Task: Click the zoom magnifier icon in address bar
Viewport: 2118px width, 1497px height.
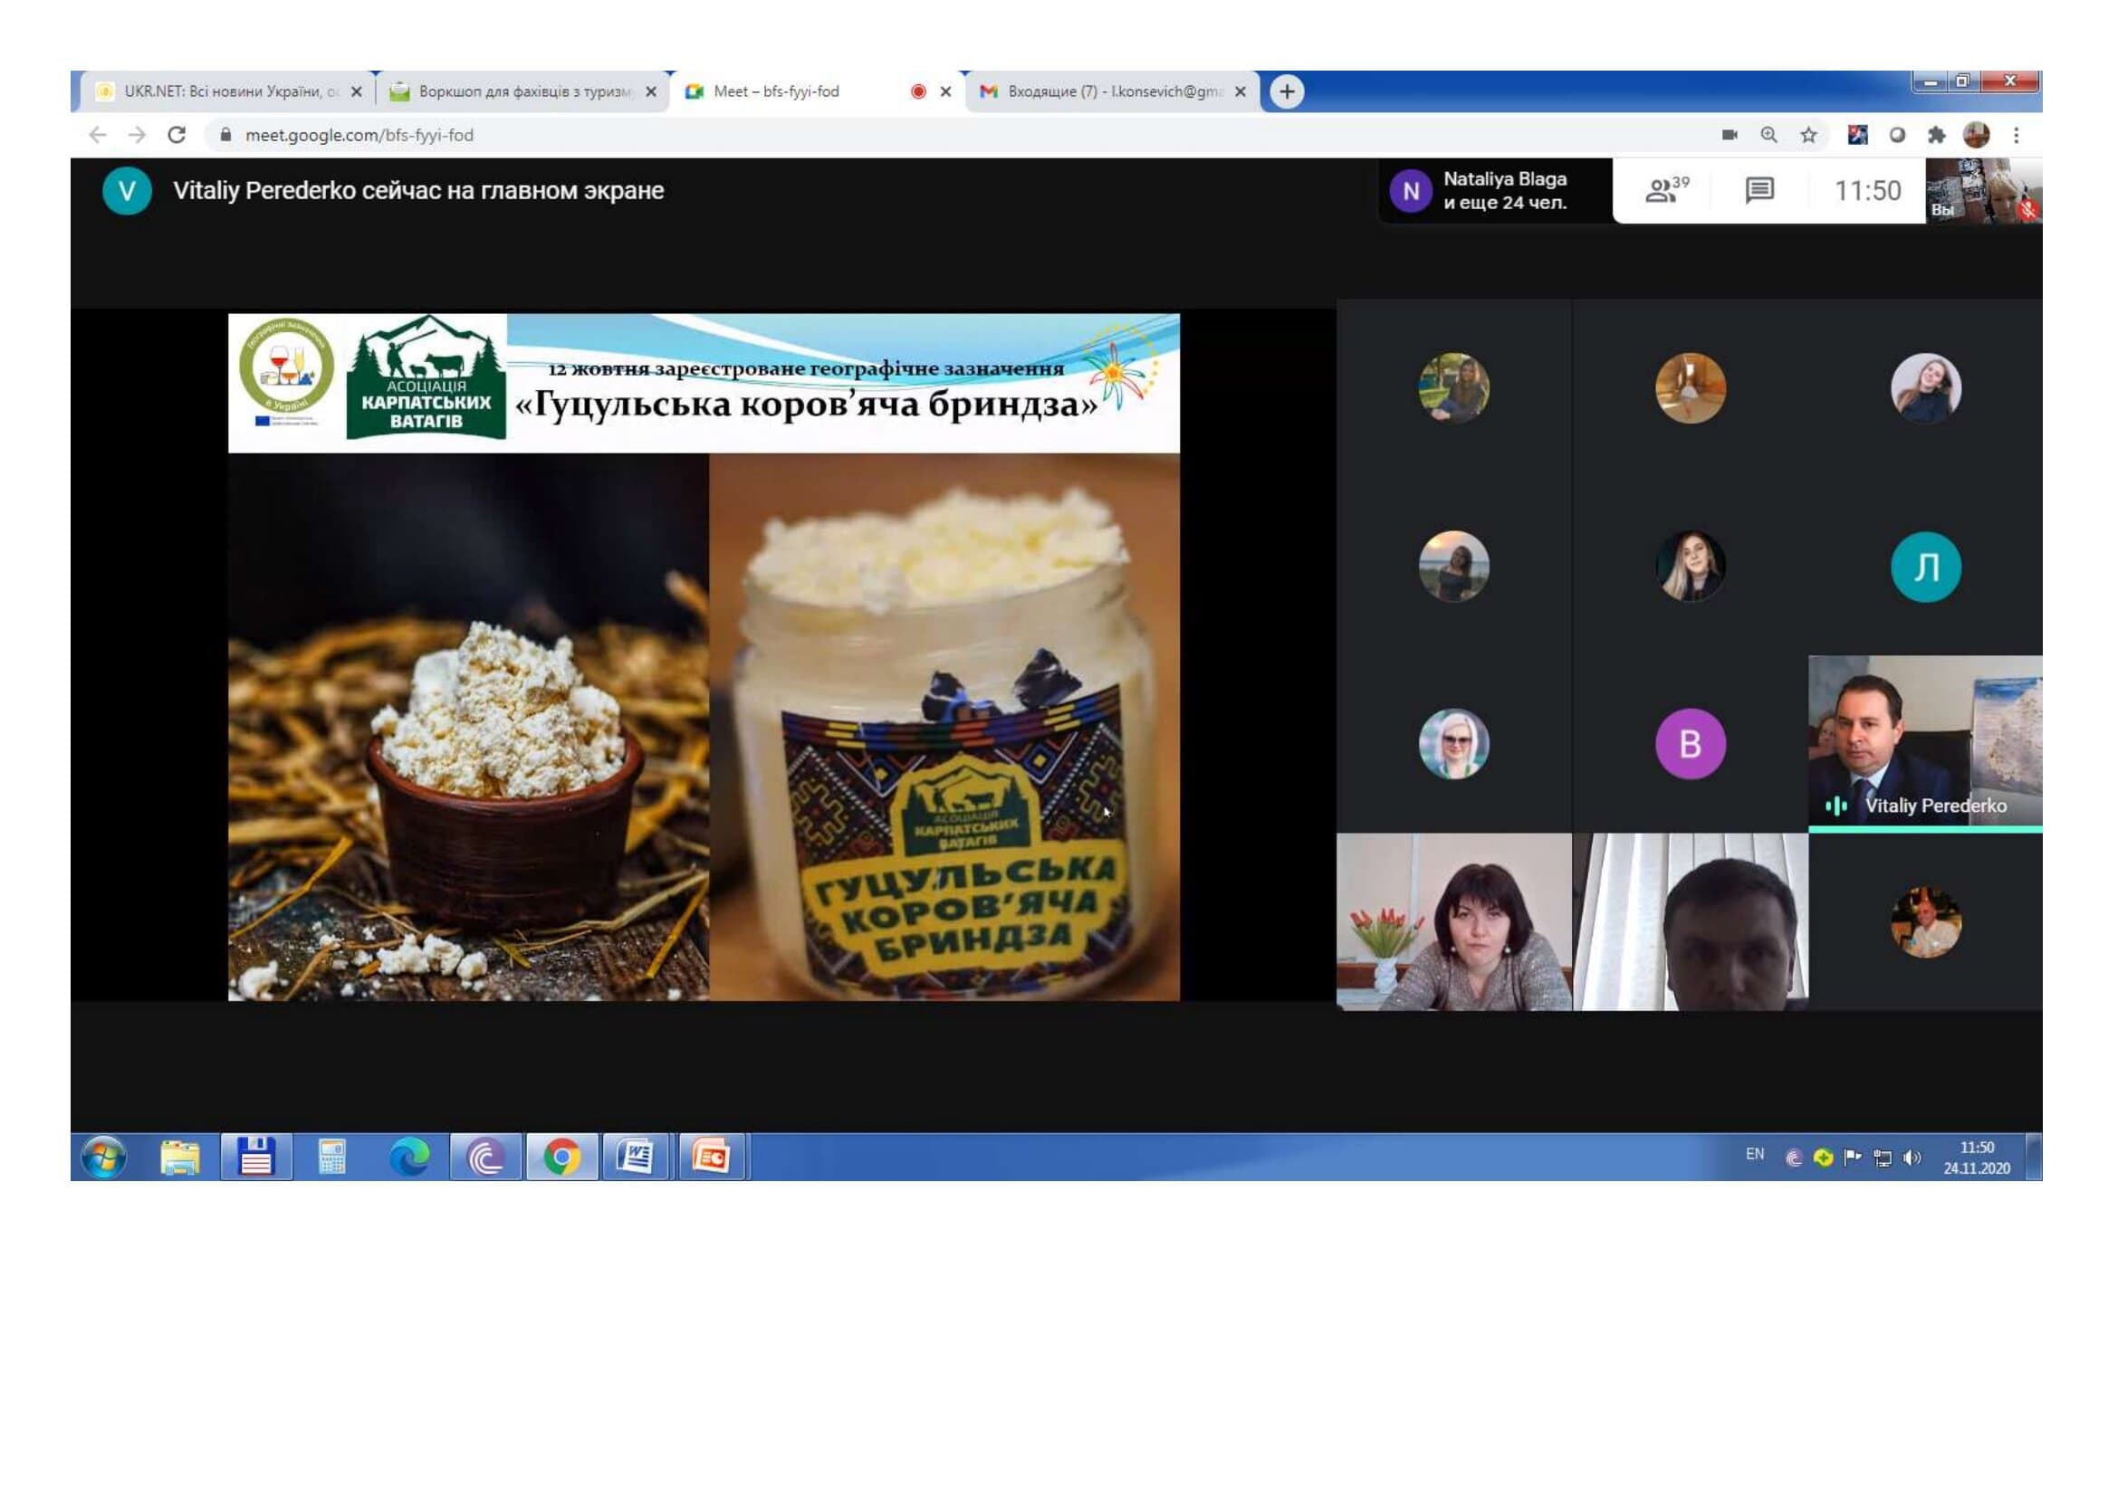Action: tap(1768, 136)
